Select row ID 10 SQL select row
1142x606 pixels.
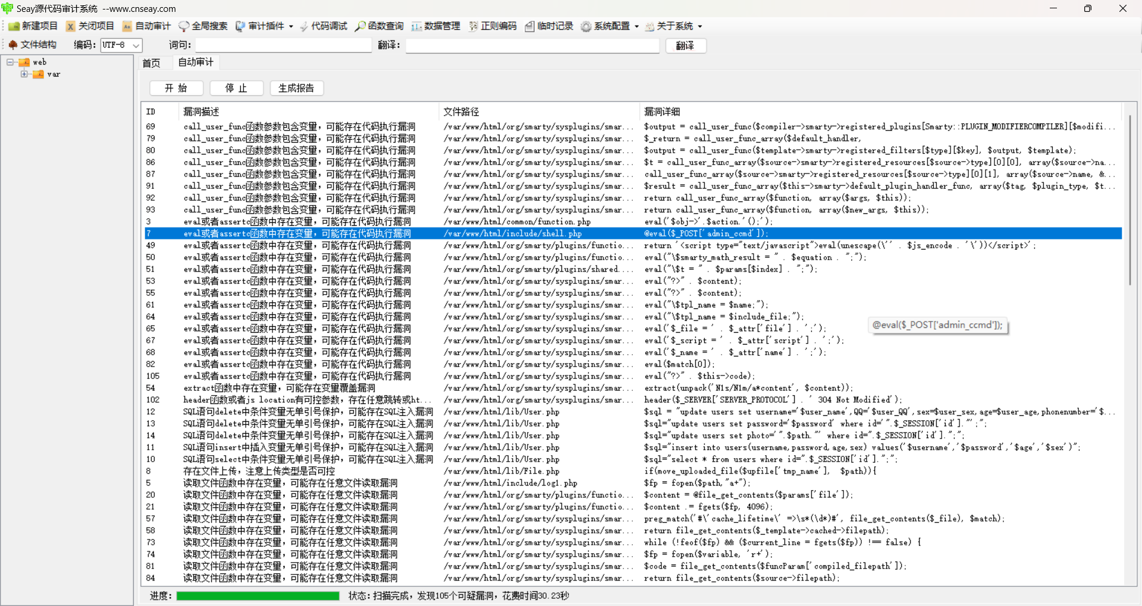(x=633, y=459)
